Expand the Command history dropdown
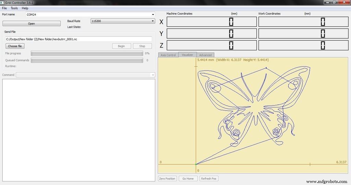The image size is (351, 185). [153, 75]
